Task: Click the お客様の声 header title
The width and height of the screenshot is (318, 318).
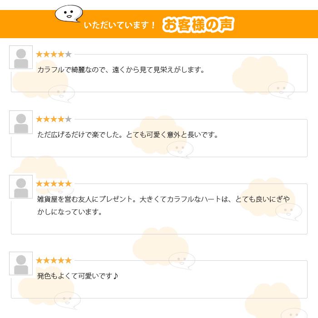Action: click(198, 25)
